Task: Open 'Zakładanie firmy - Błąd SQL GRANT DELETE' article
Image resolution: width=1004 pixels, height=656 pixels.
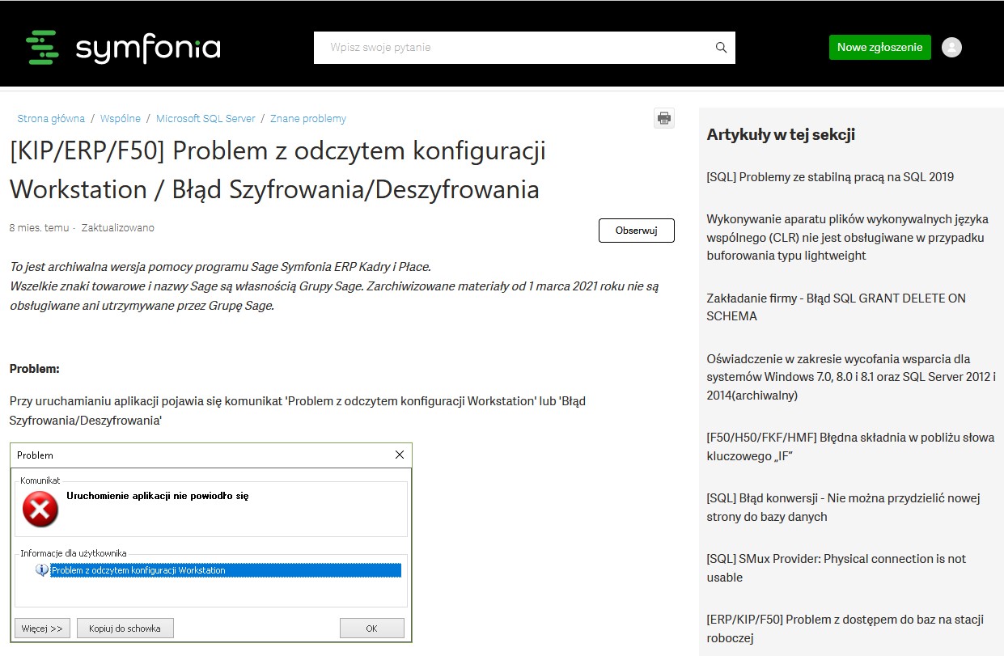Action: (x=837, y=307)
